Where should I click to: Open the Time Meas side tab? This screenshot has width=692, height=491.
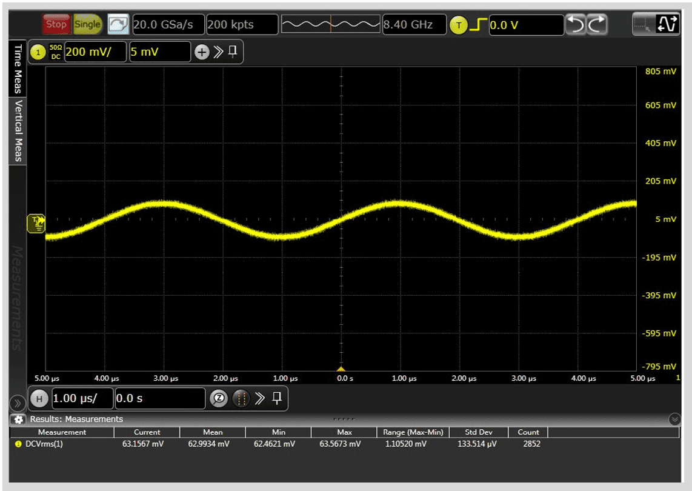(18, 68)
